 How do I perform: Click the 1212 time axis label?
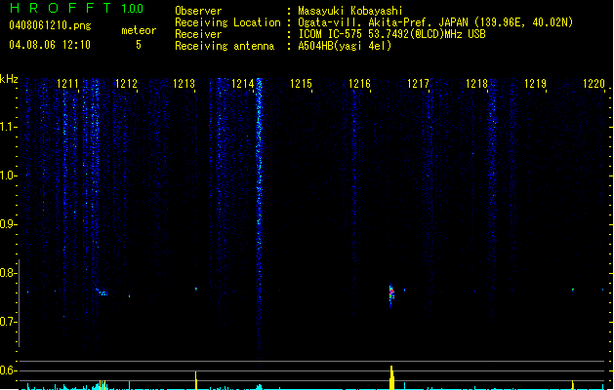(x=126, y=84)
